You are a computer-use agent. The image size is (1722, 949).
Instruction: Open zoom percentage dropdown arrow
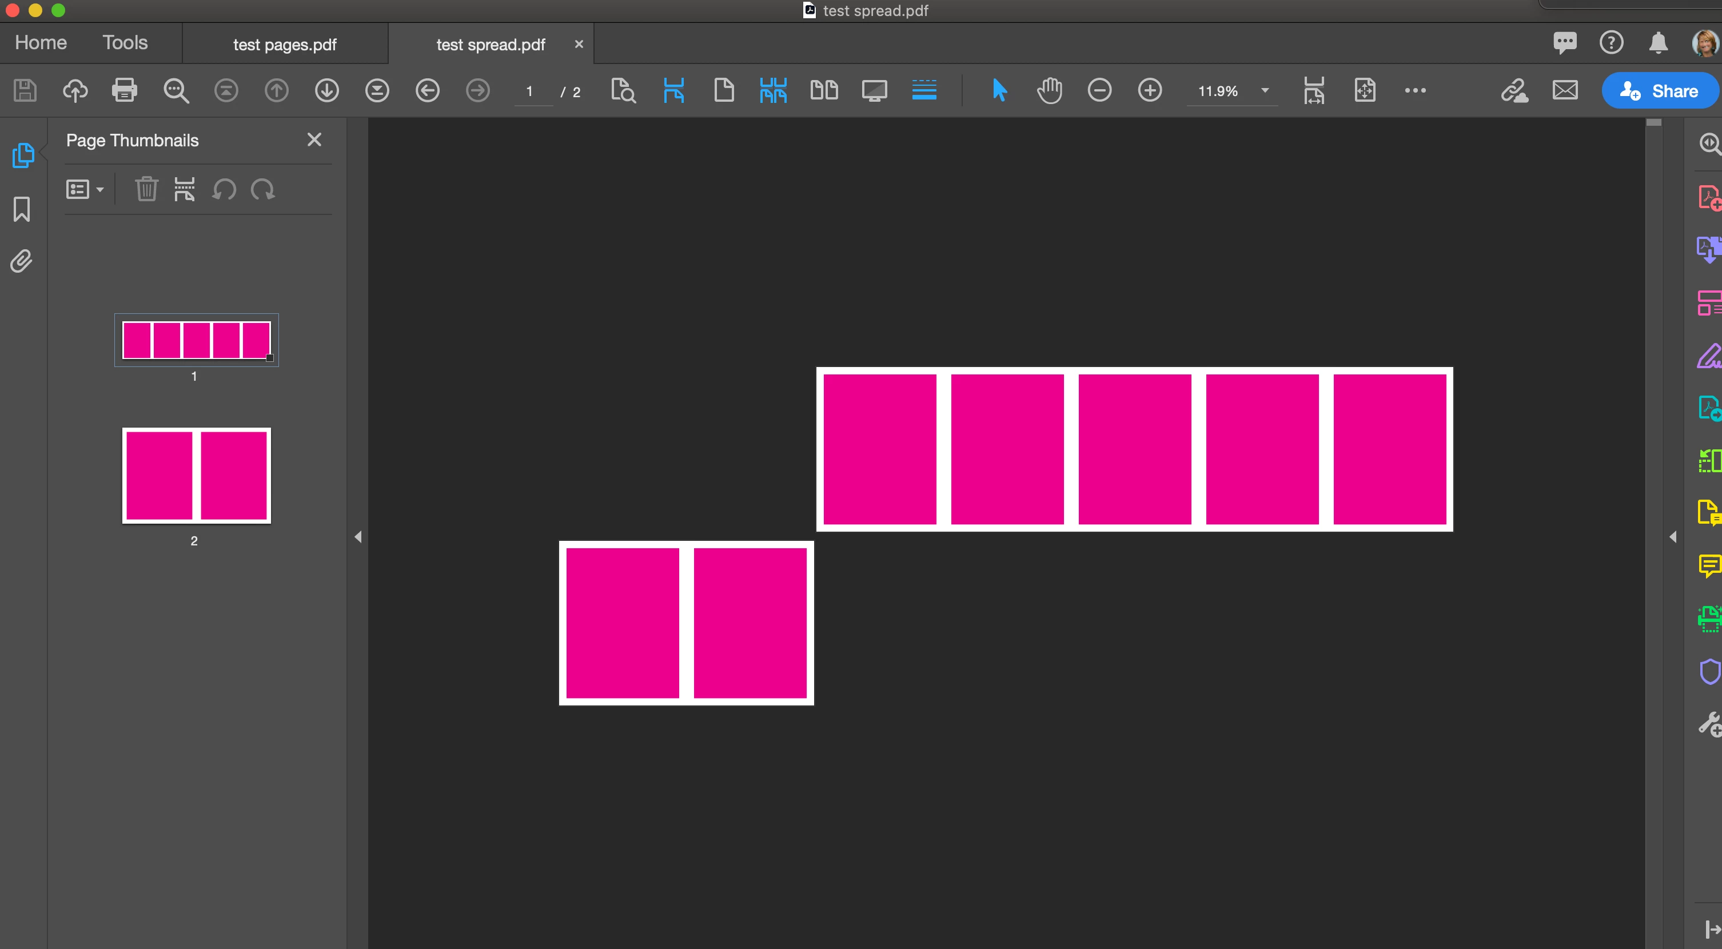click(1265, 90)
